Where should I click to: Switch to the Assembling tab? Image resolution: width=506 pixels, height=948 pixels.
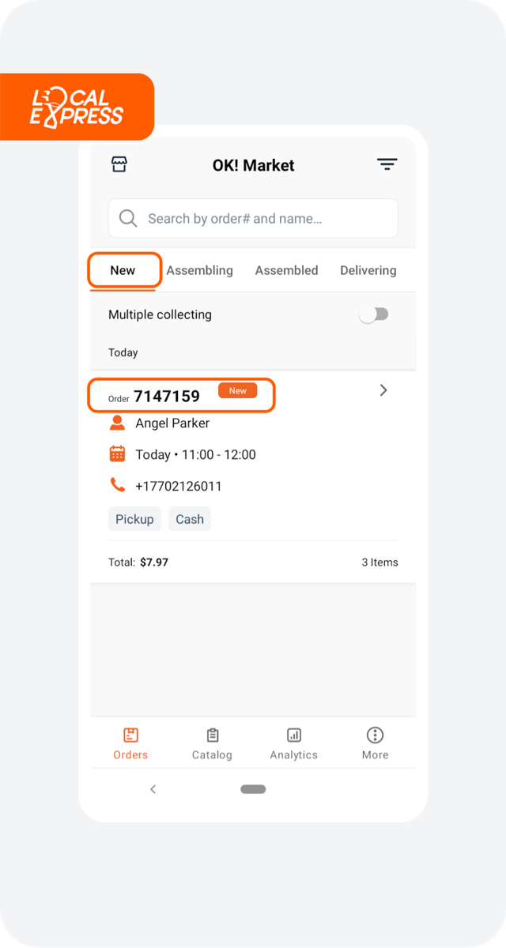coord(200,270)
